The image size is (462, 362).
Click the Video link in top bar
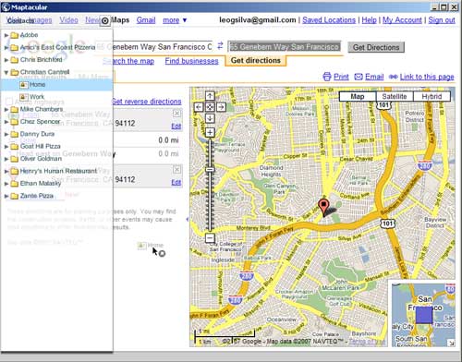pos(68,20)
